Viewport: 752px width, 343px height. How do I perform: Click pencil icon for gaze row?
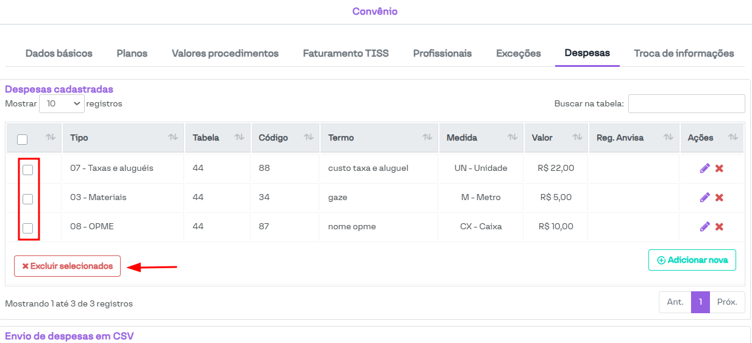click(704, 198)
